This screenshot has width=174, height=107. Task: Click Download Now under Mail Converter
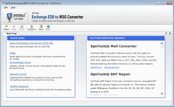(112, 67)
